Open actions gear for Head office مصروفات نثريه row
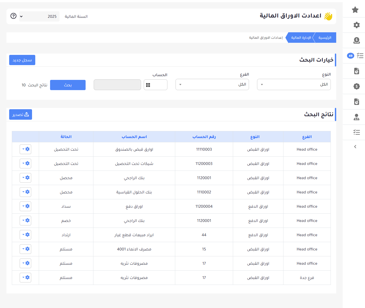365x308 pixels. pos(26,263)
